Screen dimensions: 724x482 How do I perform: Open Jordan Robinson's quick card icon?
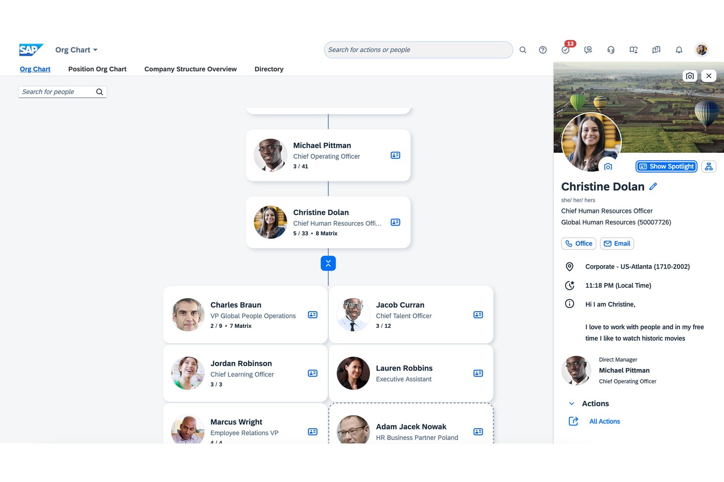tap(313, 373)
